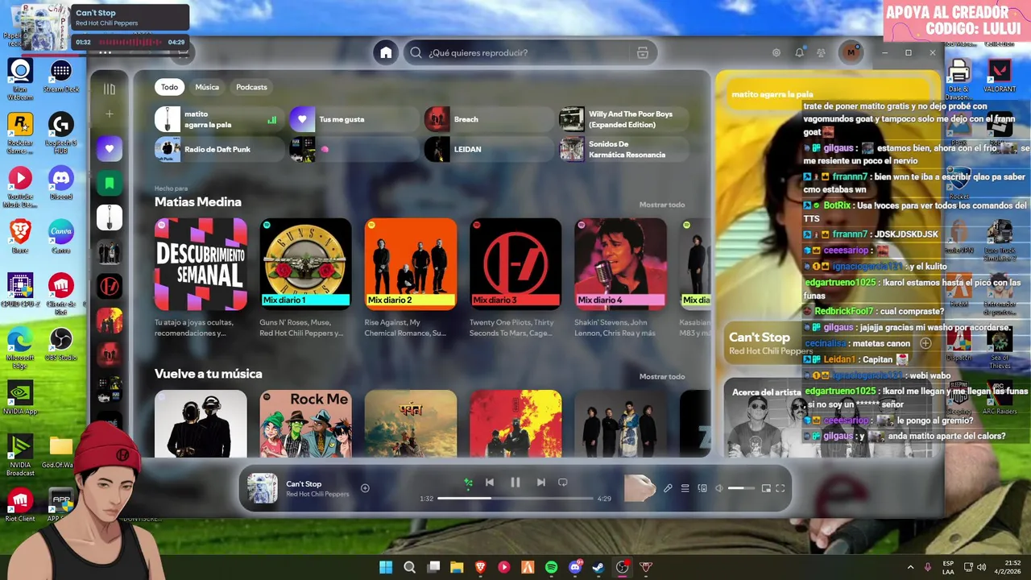Screen dimensions: 1031x580
Task: Open the Steam icon in taskbar
Action: [x=598, y=567]
